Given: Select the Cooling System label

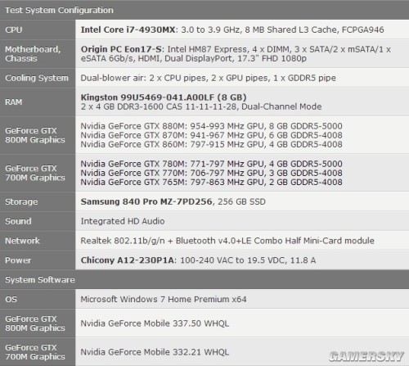Looking at the screenshot, I should point(37,78).
